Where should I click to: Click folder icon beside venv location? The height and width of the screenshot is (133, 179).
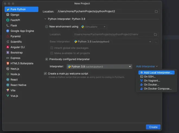click(155, 35)
